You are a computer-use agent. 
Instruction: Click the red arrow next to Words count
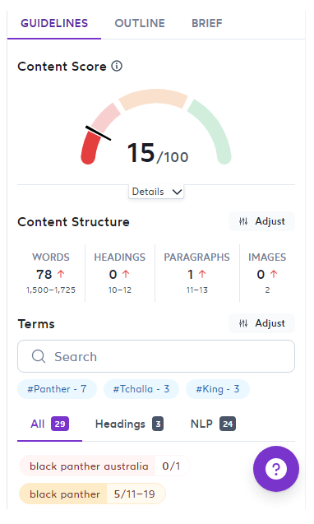[61, 274]
